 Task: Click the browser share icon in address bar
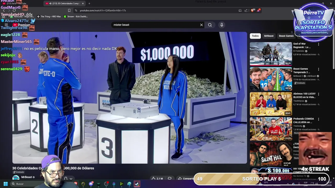coord(246,10)
